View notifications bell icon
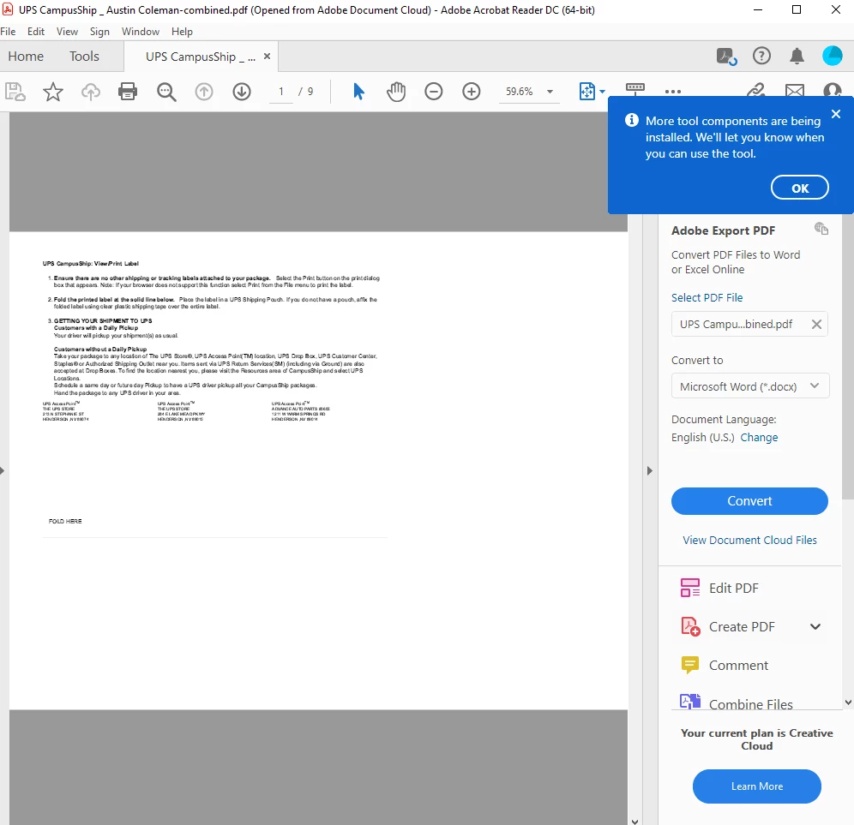The image size is (854, 825). tap(797, 56)
